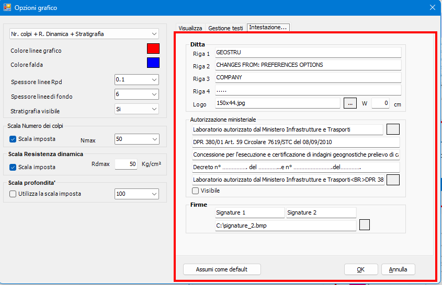The image size is (442, 285).
Task: Browse for logo with the ... button
Action: [350, 103]
